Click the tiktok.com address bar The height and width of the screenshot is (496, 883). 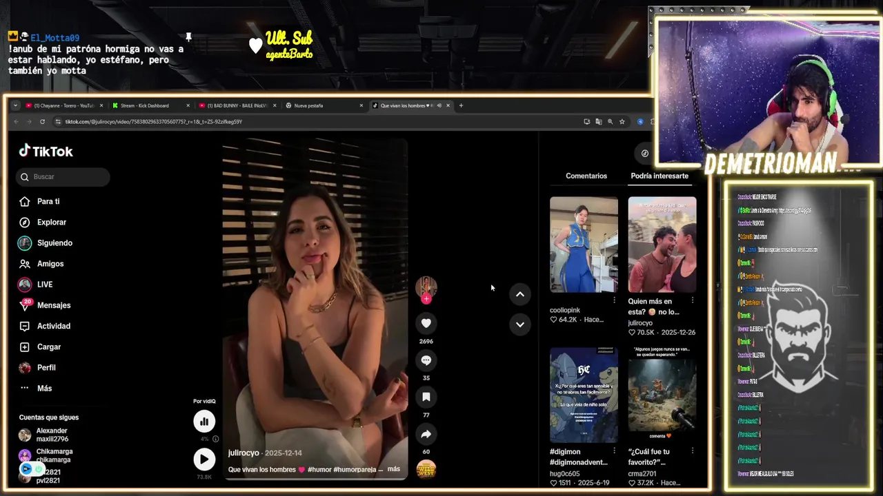point(317,121)
